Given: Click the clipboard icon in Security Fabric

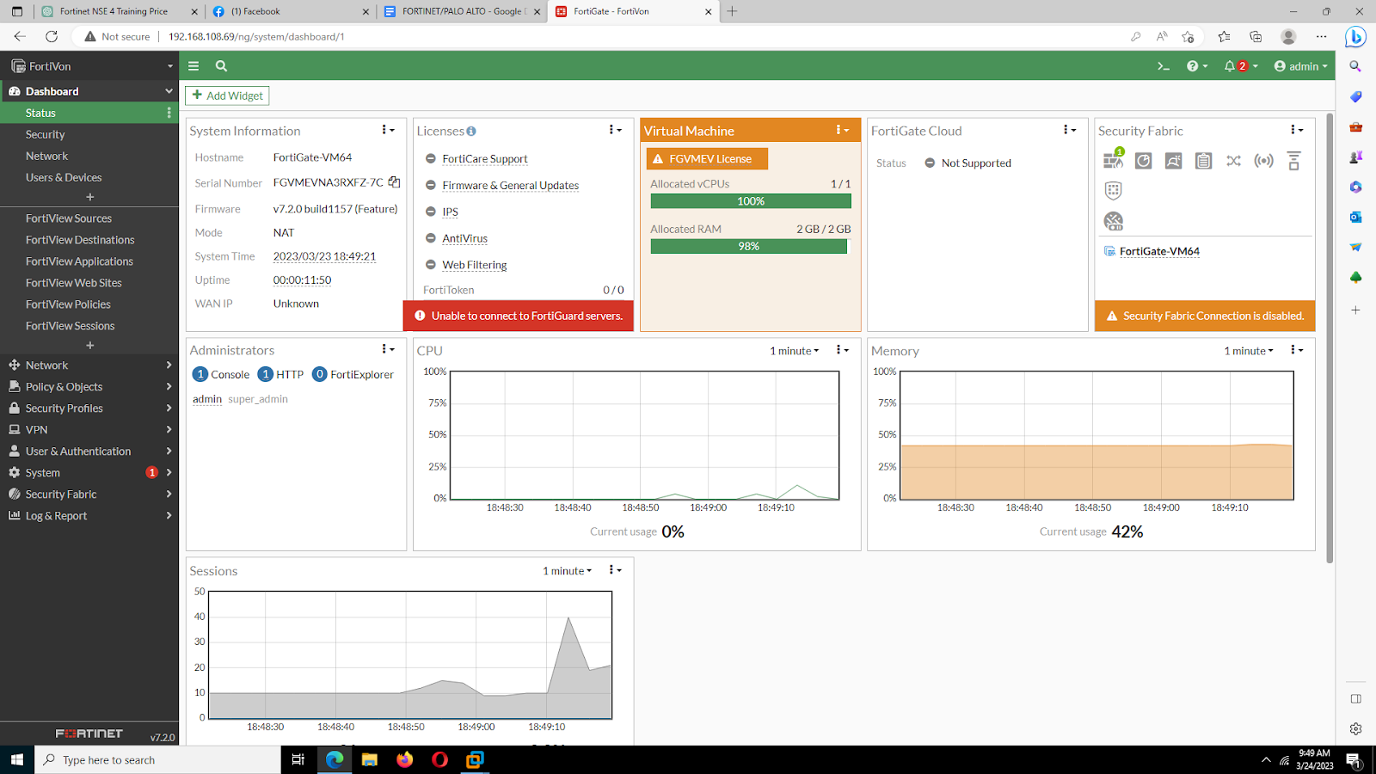Looking at the screenshot, I should pyautogui.click(x=1203, y=161).
